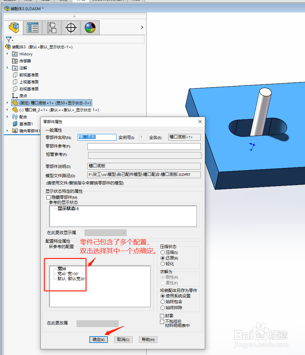This screenshot has height=355, width=305.
Task: Click the 帮助(H) button
Action: click(148, 339)
